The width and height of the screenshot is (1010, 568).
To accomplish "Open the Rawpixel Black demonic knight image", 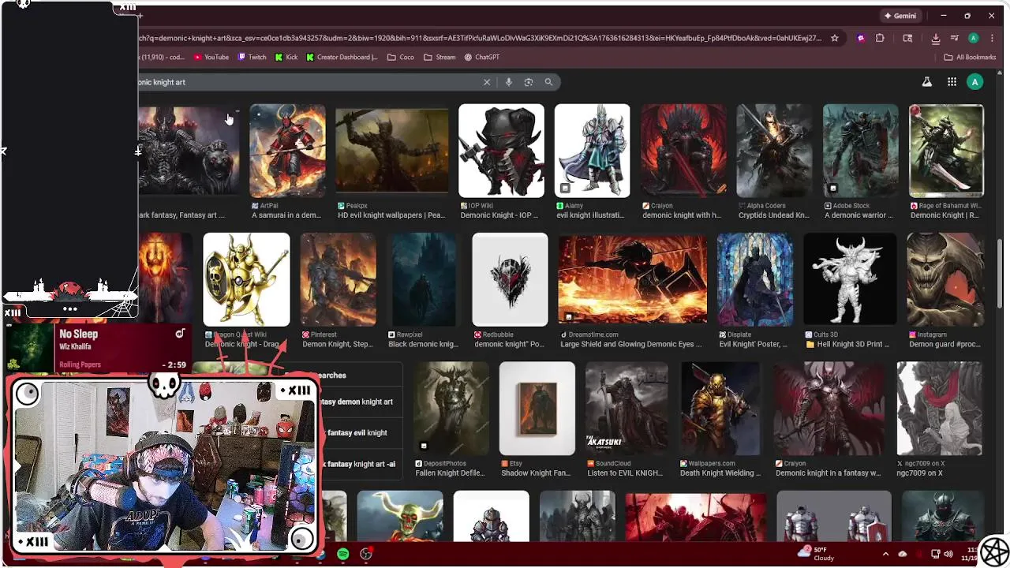I will (x=424, y=279).
